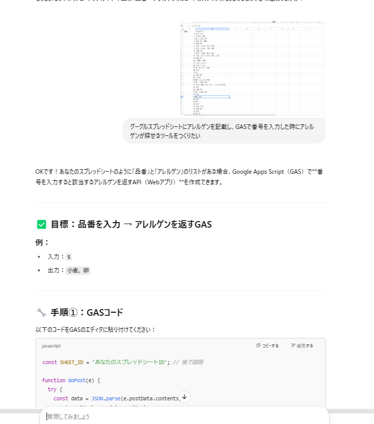This screenshot has width=374, height=424.
Task: Click the 編集する button in code block
Action: (x=302, y=345)
